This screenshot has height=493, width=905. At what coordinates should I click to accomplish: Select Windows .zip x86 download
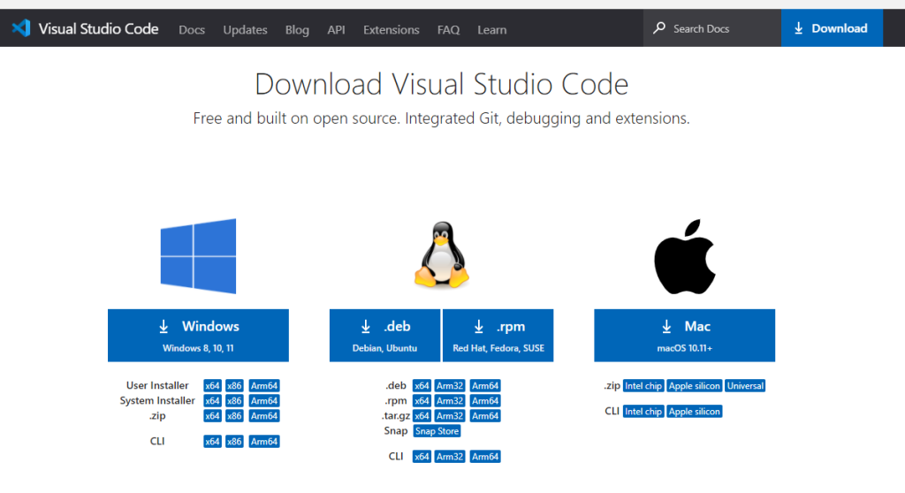coord(234,415)
